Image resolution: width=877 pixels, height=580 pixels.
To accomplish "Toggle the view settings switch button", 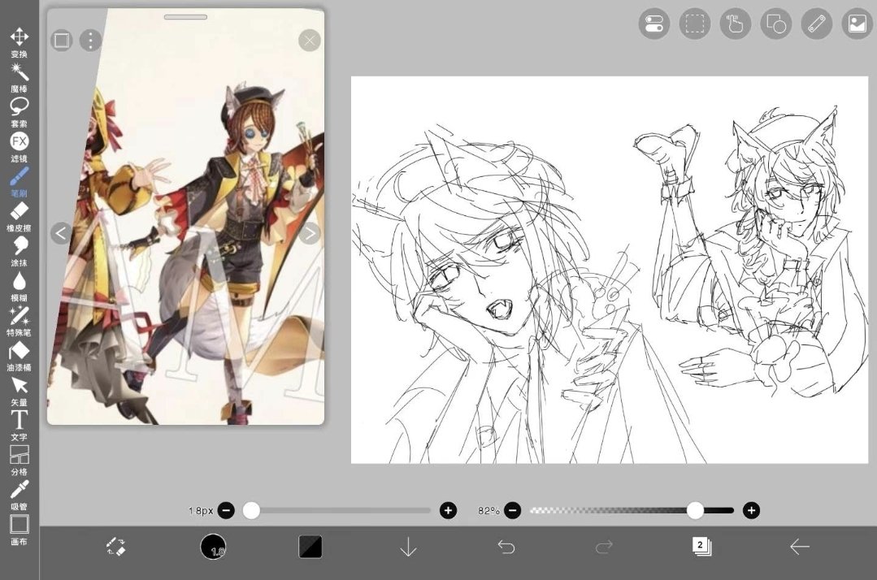I will click(653, 24).
